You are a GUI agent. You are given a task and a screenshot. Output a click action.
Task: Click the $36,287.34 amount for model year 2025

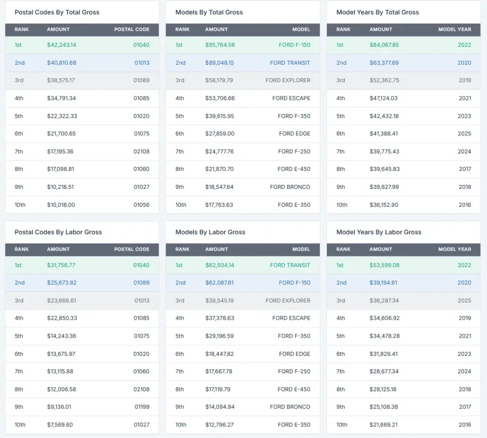coord(384,301)
